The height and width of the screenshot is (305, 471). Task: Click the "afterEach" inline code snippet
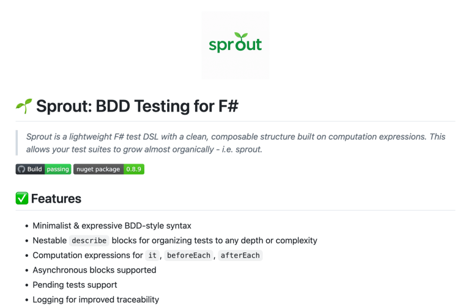241,256
